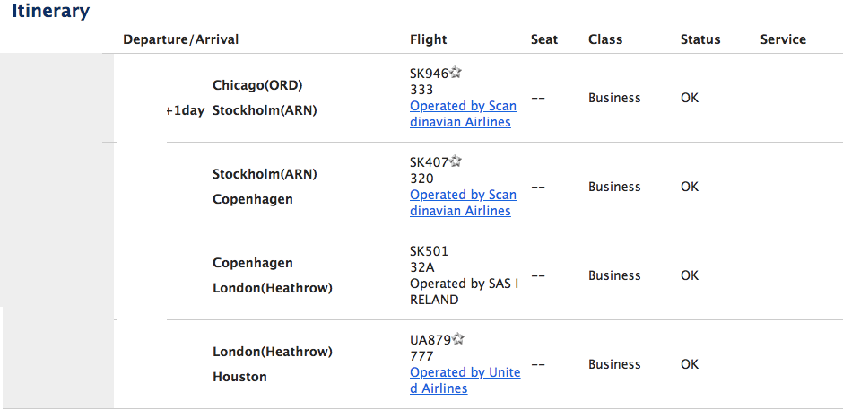Click the OK status for flight SK946
843x410 pixels.
tap(689, 98)
